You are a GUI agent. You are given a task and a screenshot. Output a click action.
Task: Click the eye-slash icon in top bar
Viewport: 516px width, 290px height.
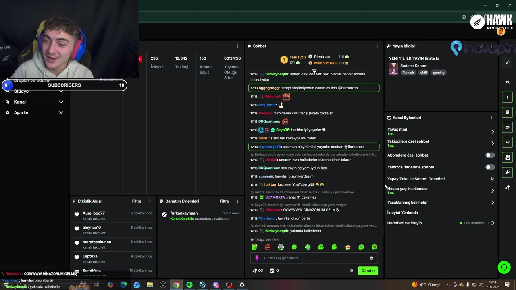(x=464, y=17)
